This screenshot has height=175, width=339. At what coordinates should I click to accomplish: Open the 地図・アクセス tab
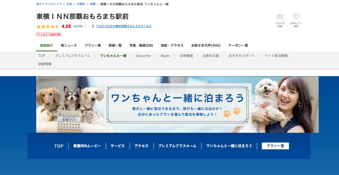click(x=172, y=45)
